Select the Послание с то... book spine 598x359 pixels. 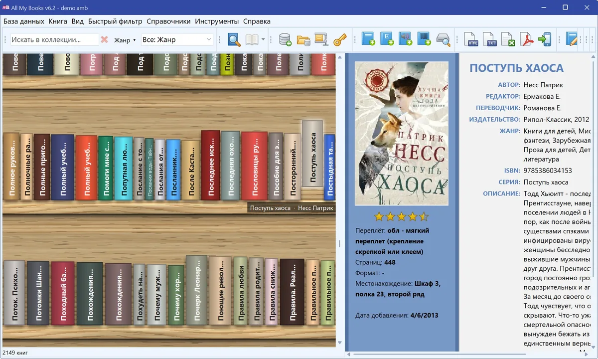139,170
